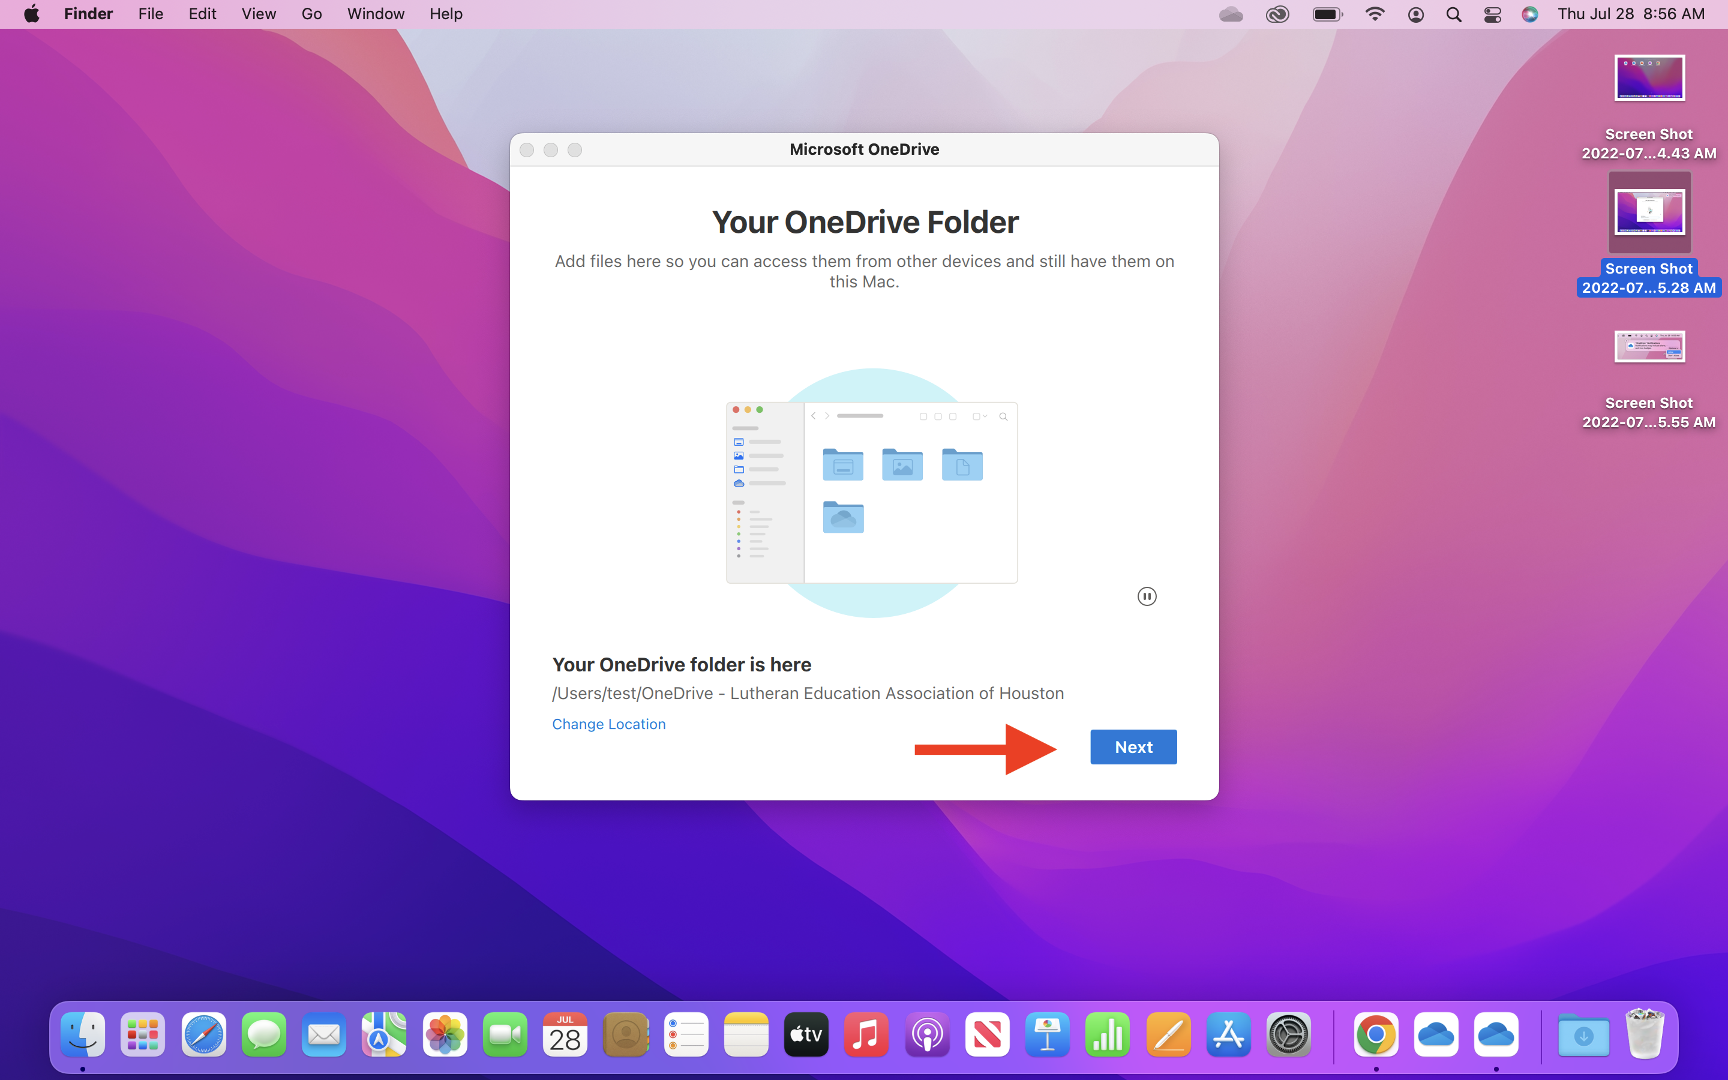This screenshot has width=1728, height=1080.
Task: Open Mail from the Dock
Action: pyautogui.click(x=324, y=1034)
